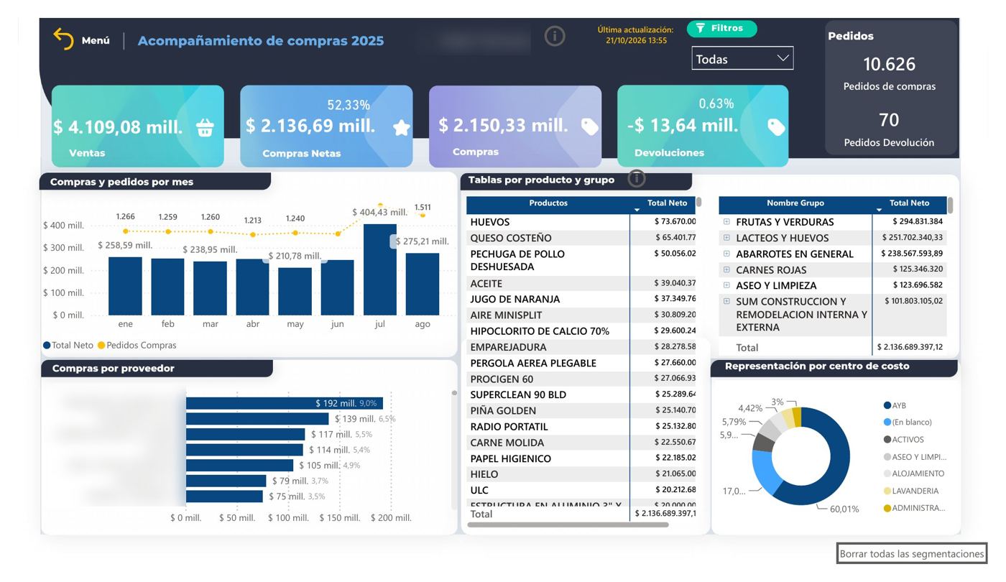1006x582 pixels.
Task: Expand the ASEO Y LIMPIEZA group
Action: (x=726, y=285)
